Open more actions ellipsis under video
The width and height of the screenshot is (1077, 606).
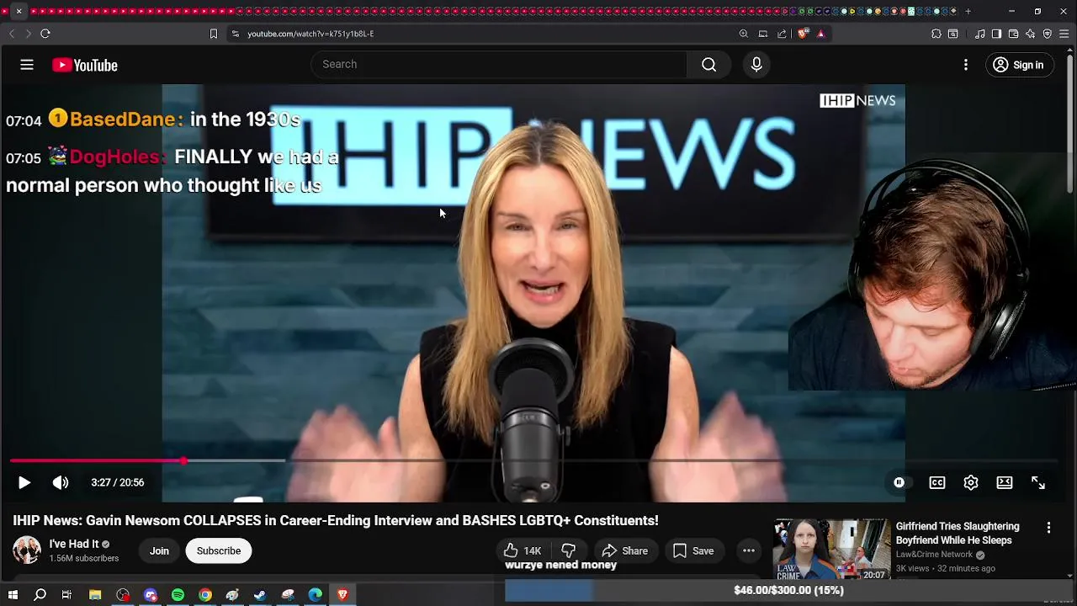tap(749, 550)
